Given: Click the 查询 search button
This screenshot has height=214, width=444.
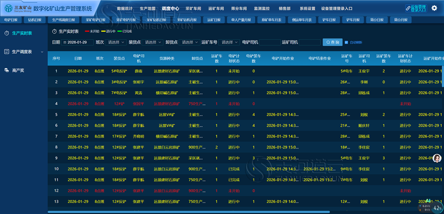Looking at the screenshot, I should pos(333,42).
